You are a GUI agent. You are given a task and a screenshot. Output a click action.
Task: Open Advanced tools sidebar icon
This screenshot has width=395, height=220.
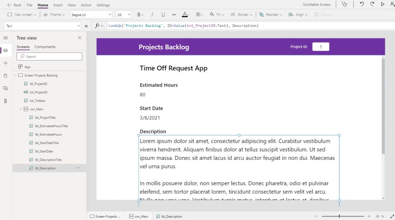5,101
